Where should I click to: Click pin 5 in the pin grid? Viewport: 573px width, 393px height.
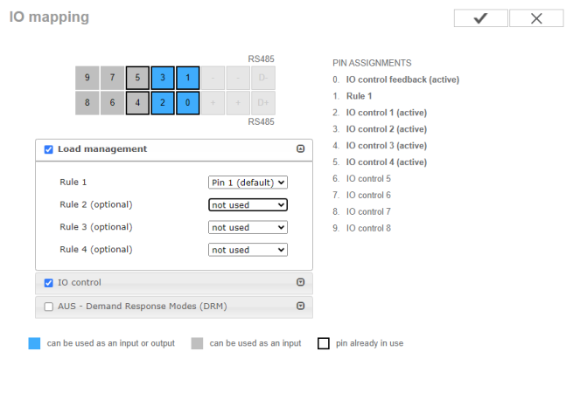pos(137,78)
